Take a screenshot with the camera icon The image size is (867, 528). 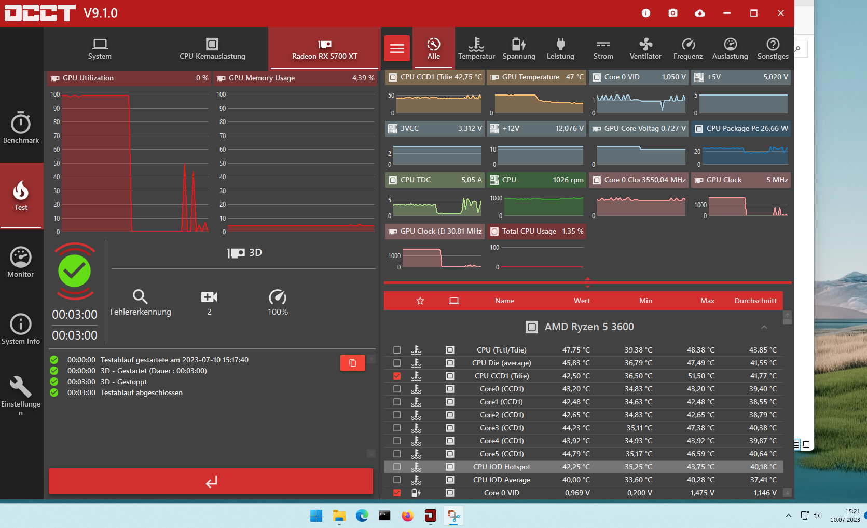pos(673,13)
